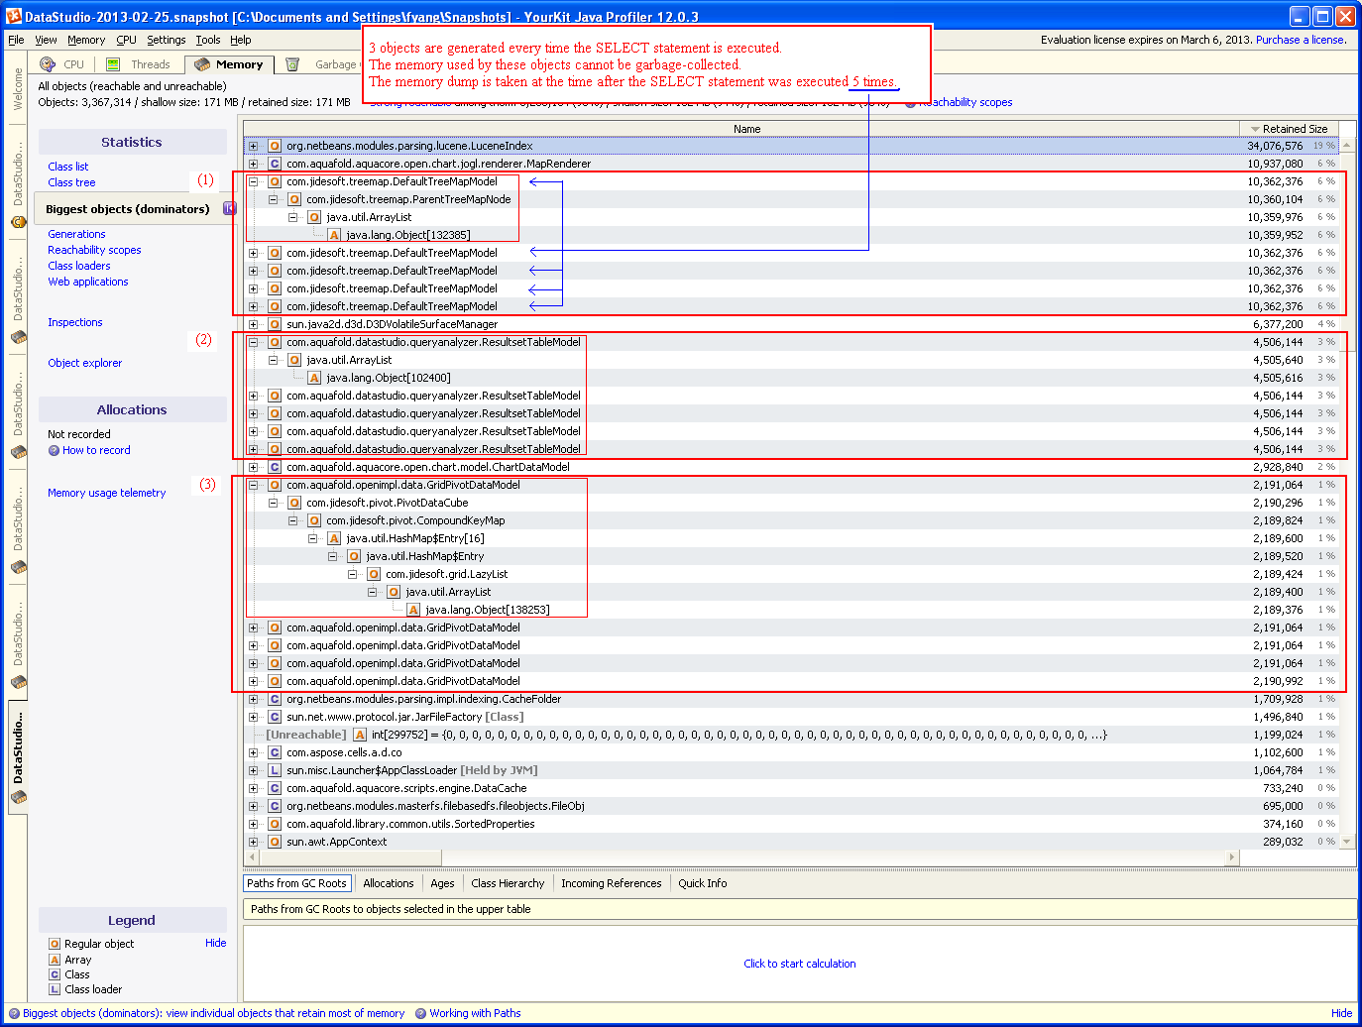The image size is (1362, 1027).
Task: Open the File menu
Action: click(16, 40)
